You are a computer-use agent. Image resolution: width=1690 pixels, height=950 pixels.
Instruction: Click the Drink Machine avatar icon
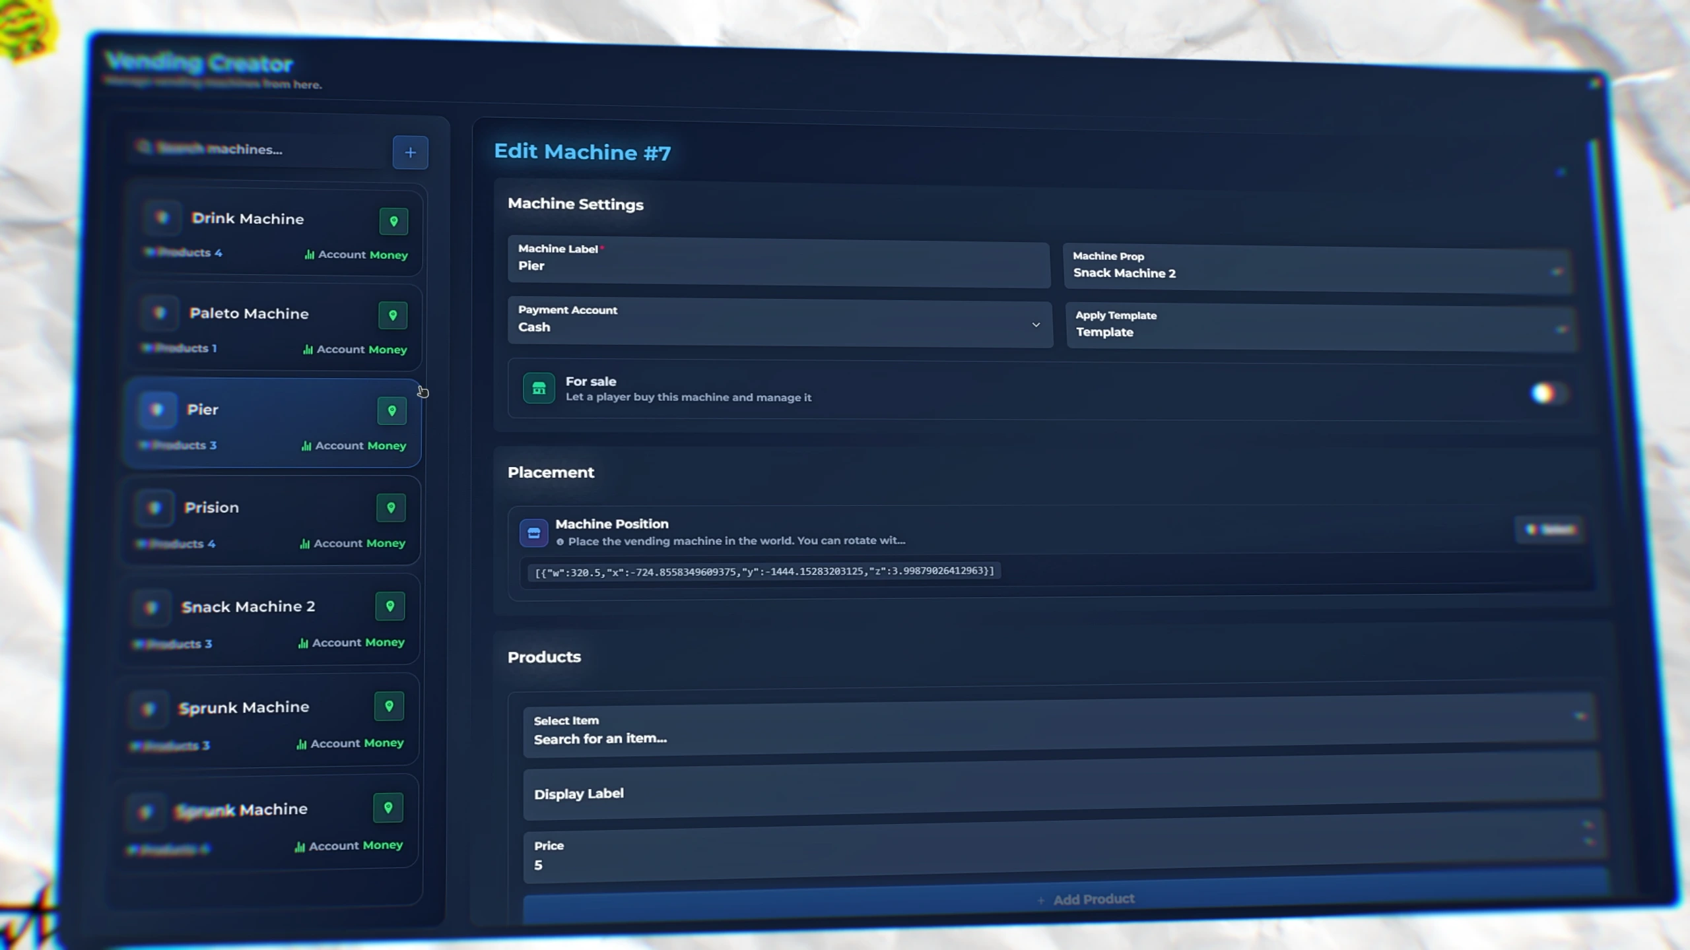[x=162, y=218]
